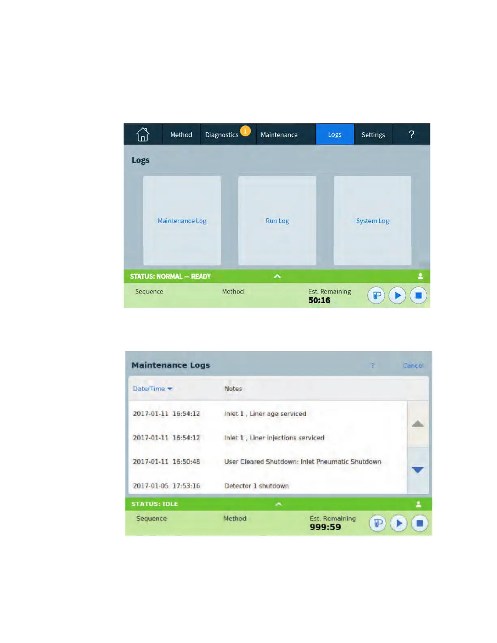497x643 pixels.
Task: Click the Sequence label in Logs screen
Action: tap(149, 291)
